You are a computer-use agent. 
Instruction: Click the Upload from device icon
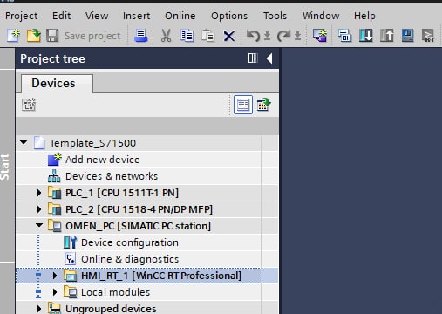(387, 36)
